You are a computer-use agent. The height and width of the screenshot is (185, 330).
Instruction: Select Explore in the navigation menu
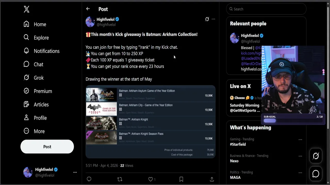click(x=41, y=38)
